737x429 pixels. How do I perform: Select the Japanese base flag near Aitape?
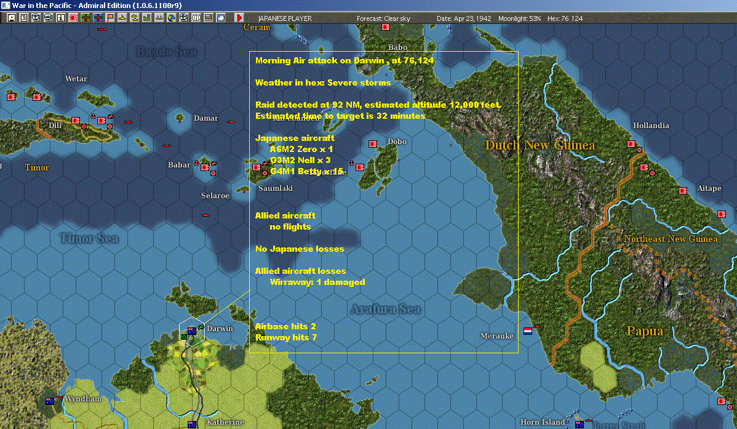click(x=683, y=191)
